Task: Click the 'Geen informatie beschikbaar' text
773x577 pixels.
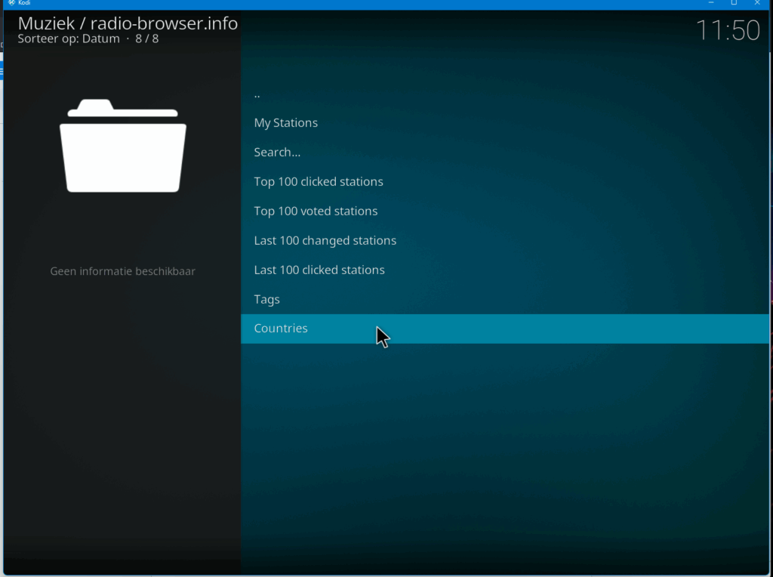Action: coord(122,271)
